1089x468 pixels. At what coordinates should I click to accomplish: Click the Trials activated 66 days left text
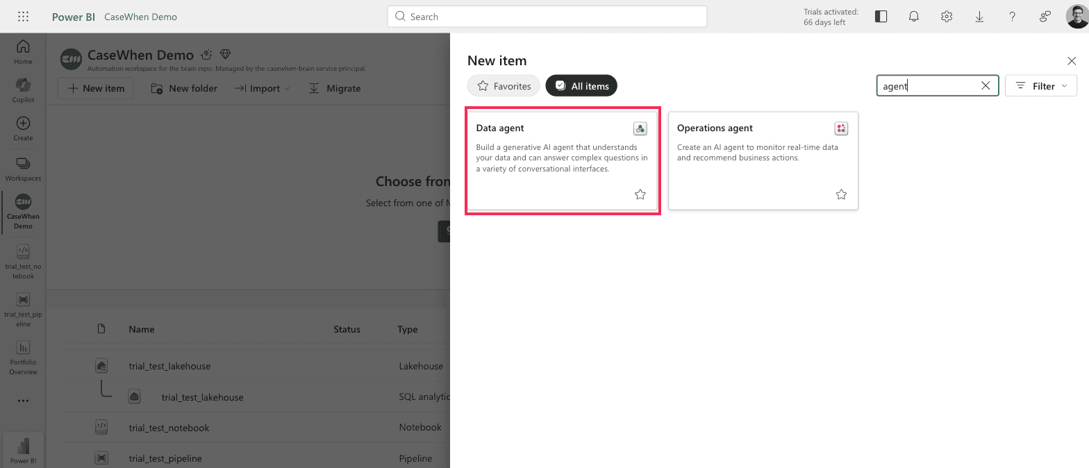click(831, 17)
